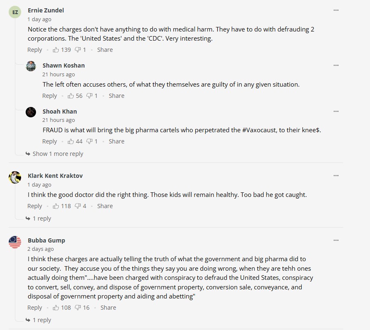This screenshot has width=370, height=330.
Task: Share Klark Kent Kraktov's comment
Action: click(105, 206)
